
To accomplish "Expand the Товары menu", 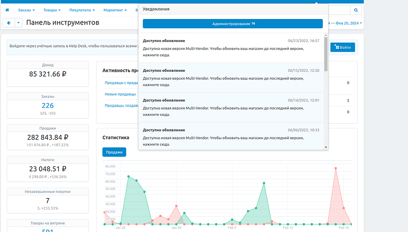I will [x=52, y=10].
